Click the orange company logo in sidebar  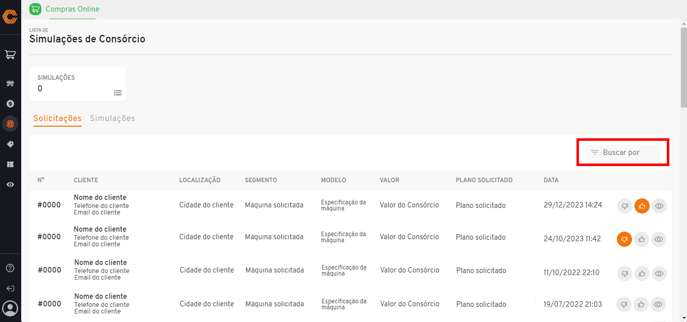(10, 17)
